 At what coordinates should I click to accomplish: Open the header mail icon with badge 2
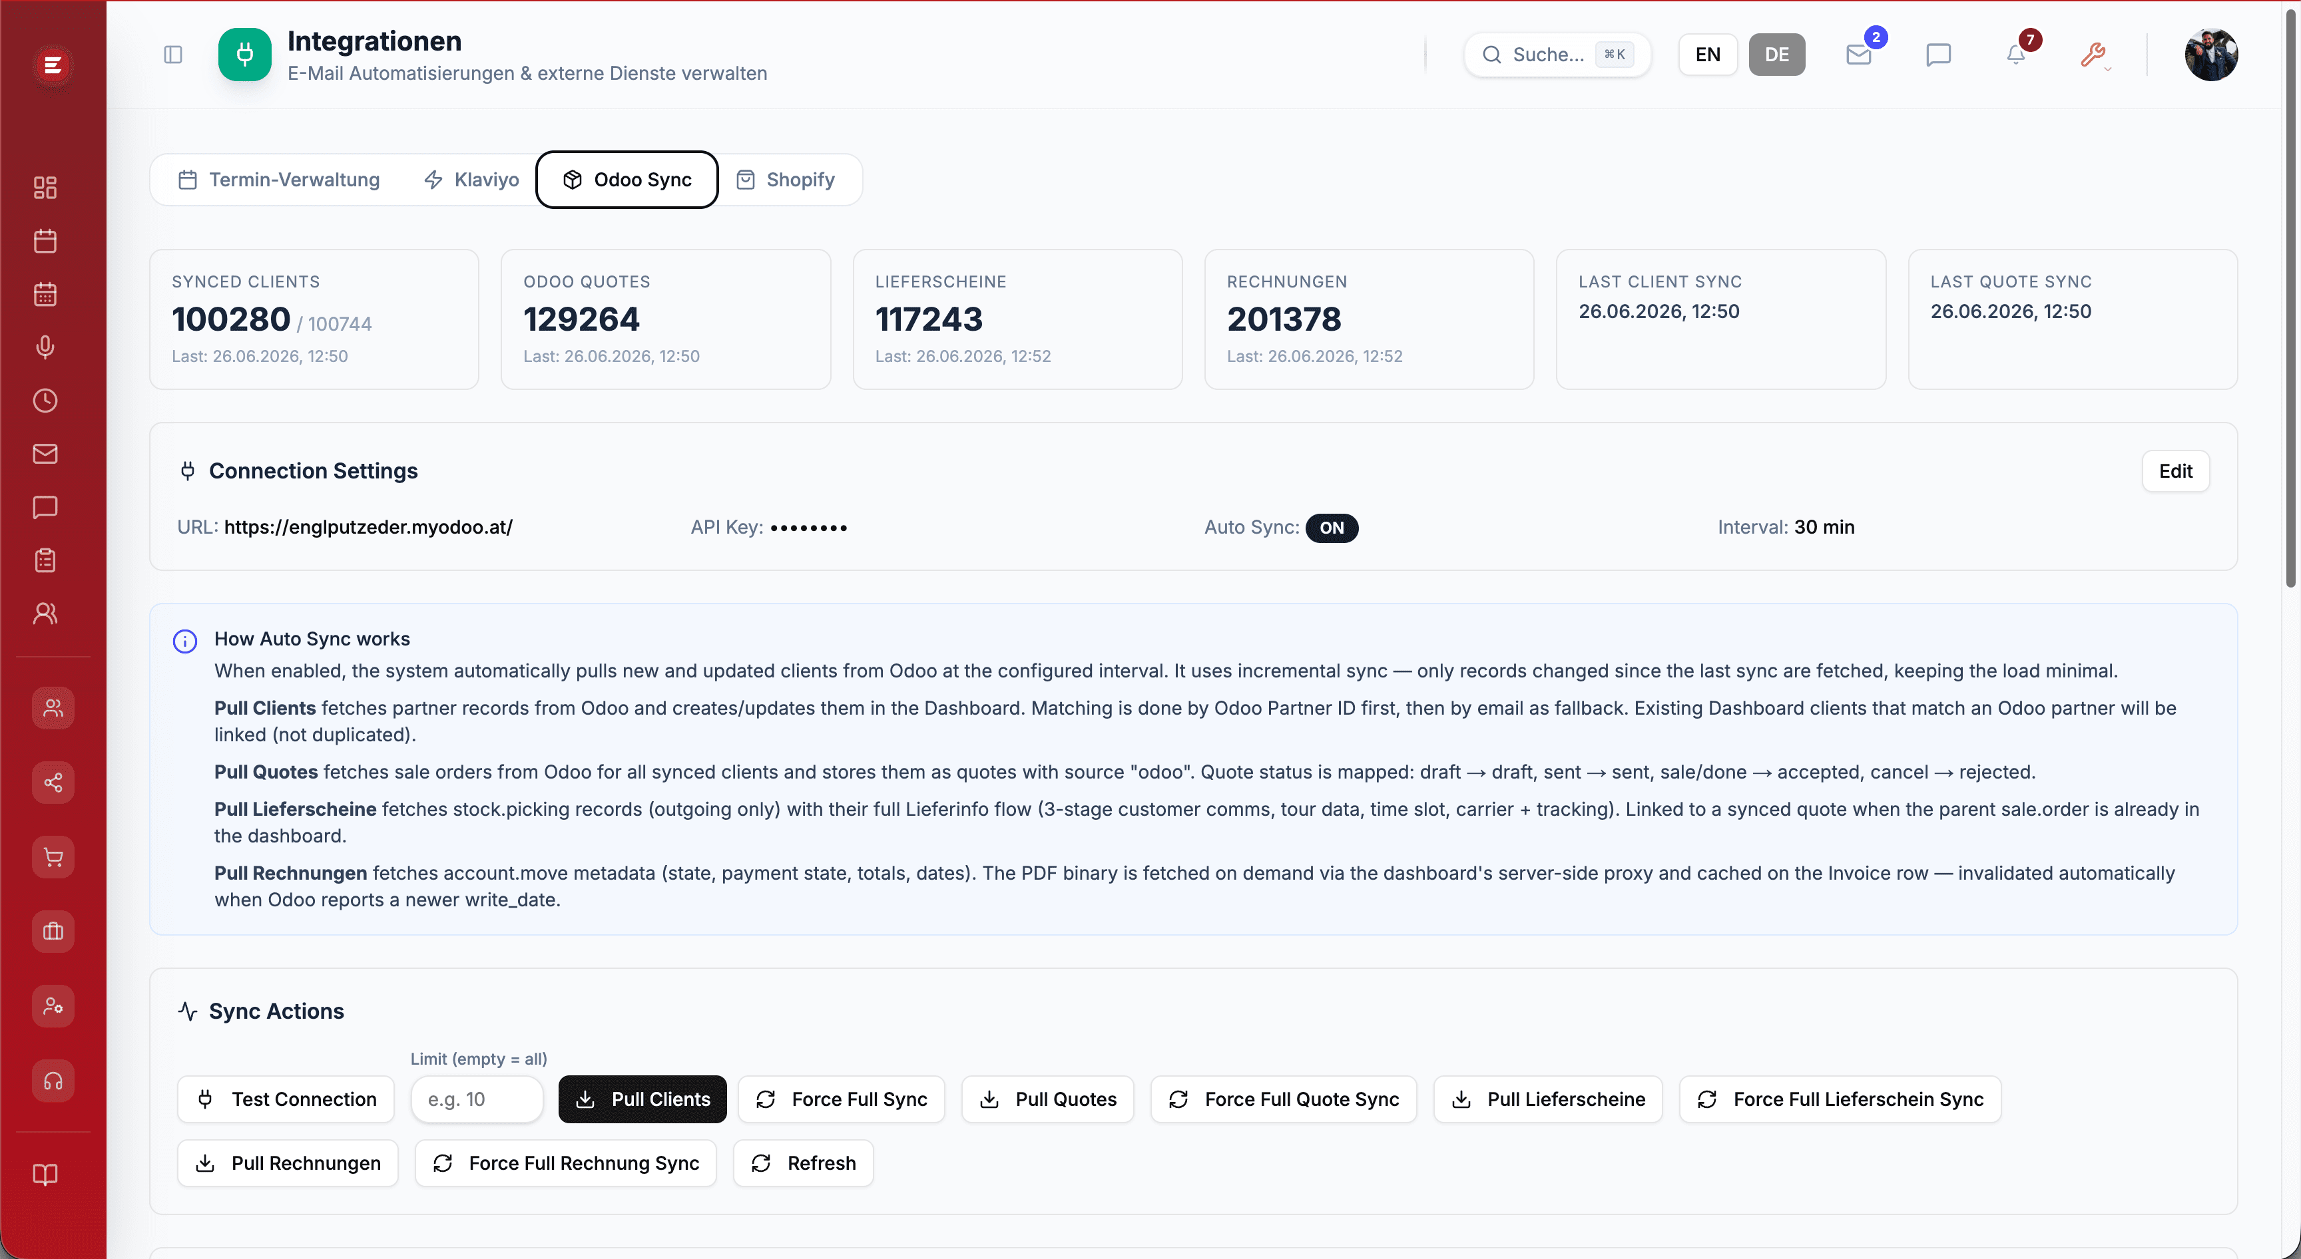point(1859,55)
